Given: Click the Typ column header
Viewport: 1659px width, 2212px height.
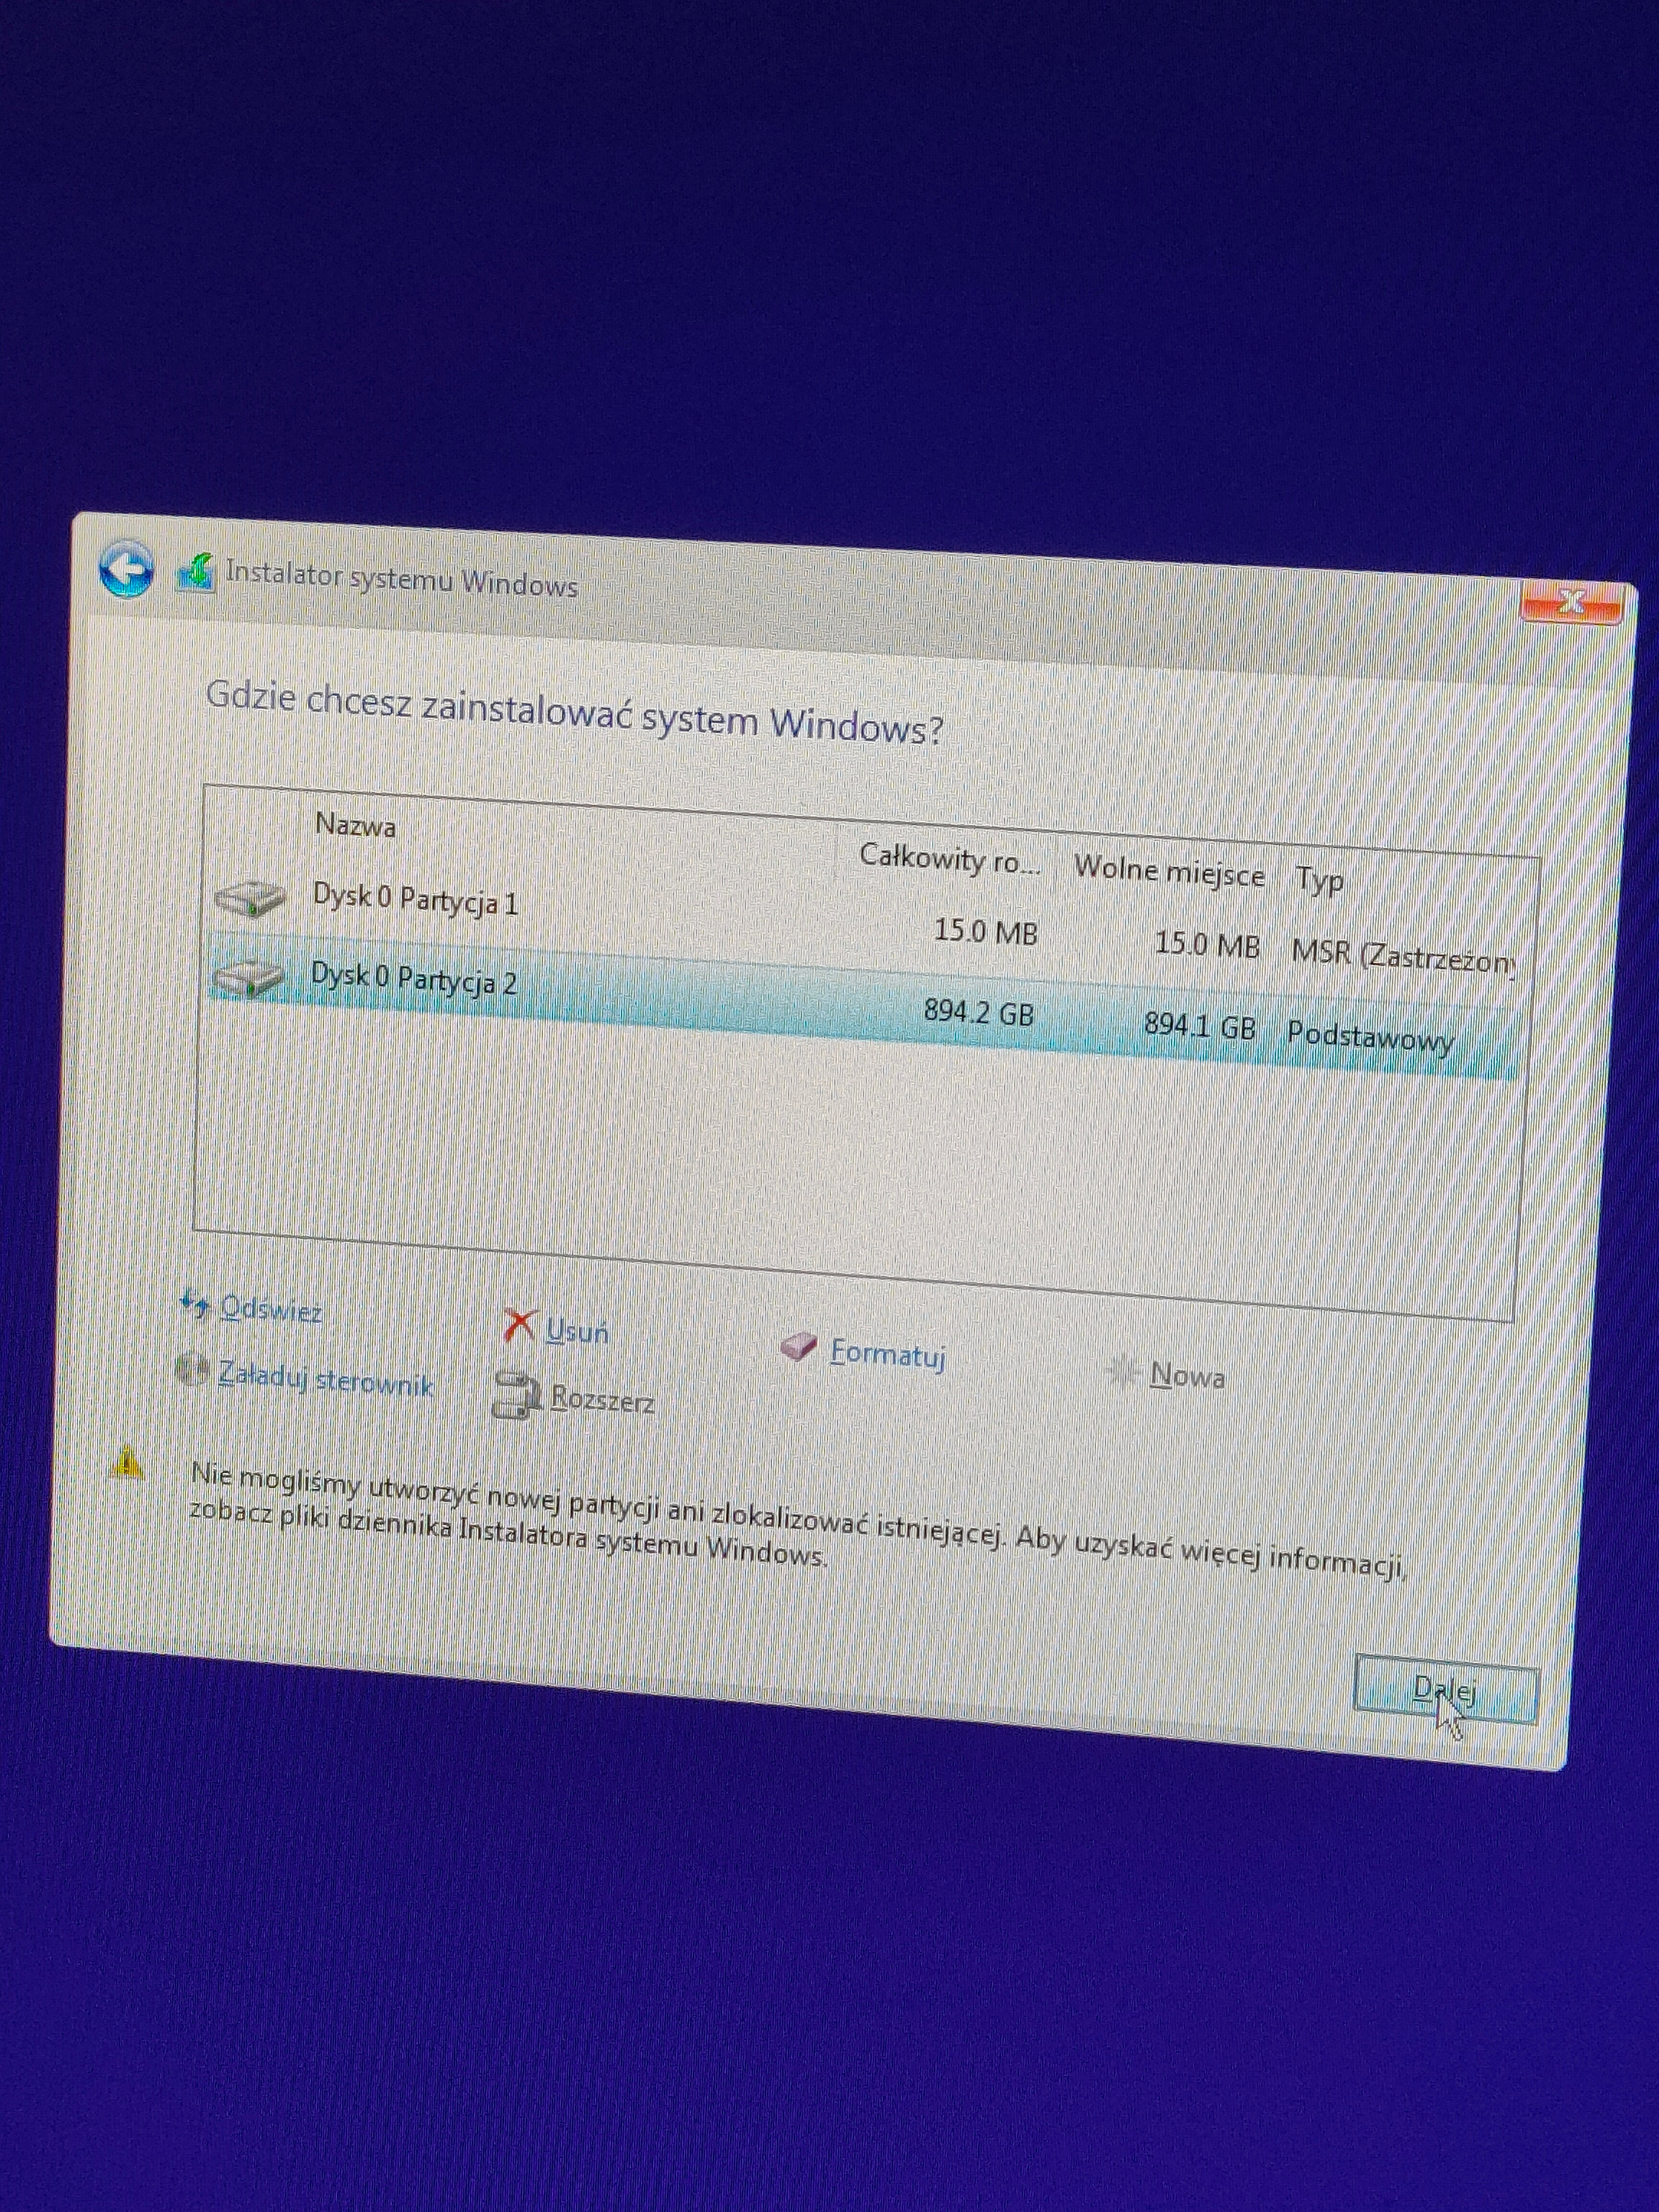Looking at the screenshot, I should 1319,880.
